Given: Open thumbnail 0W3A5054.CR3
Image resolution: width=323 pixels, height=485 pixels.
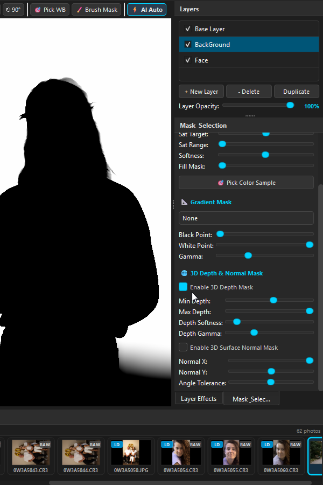Looking at the screenshot, I should pyautogui.click(x=181, y=456).
